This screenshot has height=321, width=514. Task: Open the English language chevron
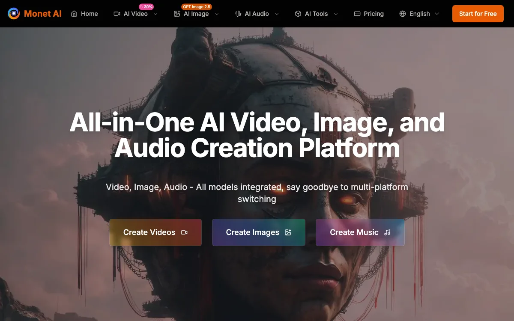(437, 14)
